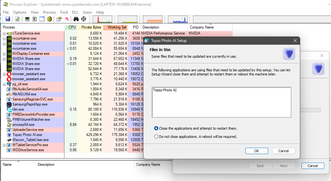Click OK in Files in Use dialog

[256, 151]
